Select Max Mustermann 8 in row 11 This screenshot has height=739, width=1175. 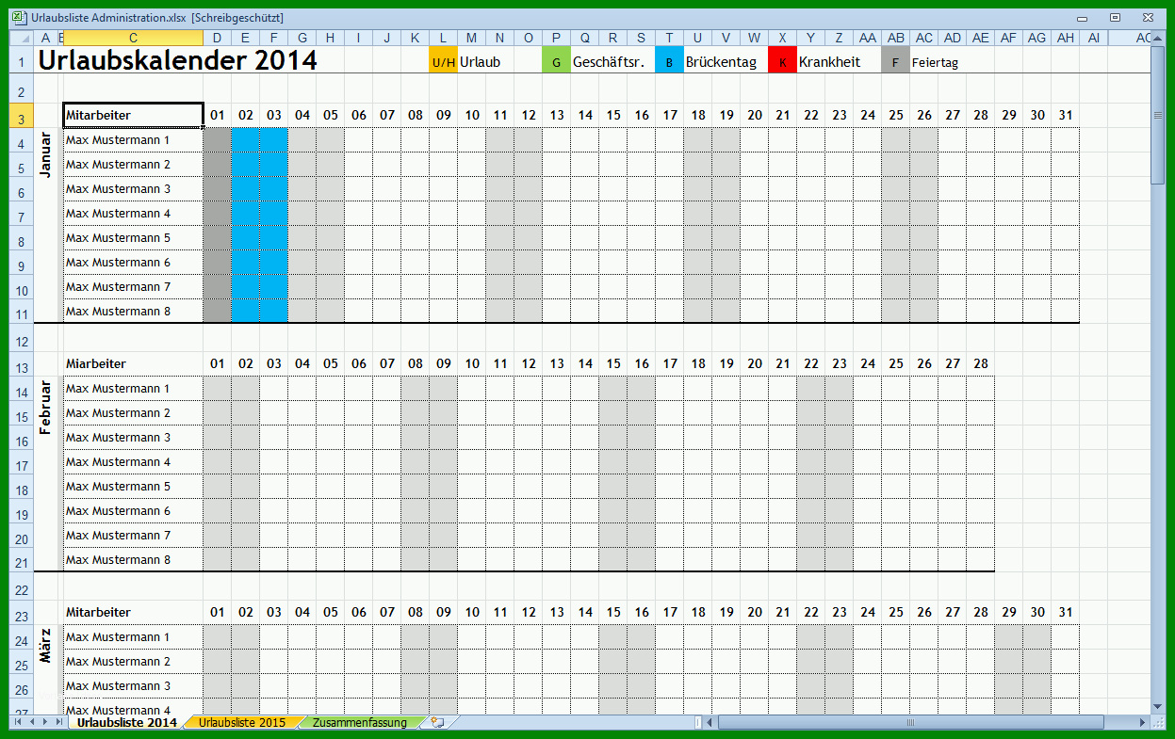[x=133, y=312]
